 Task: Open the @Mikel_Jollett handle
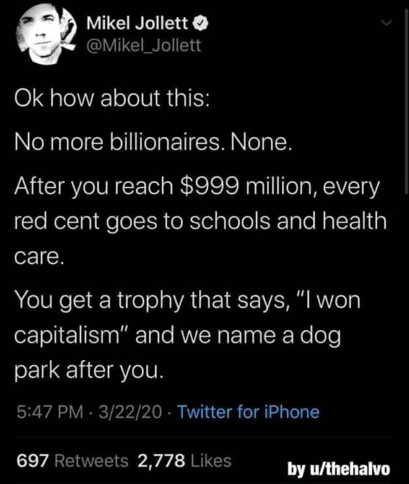tap(144, 46)
